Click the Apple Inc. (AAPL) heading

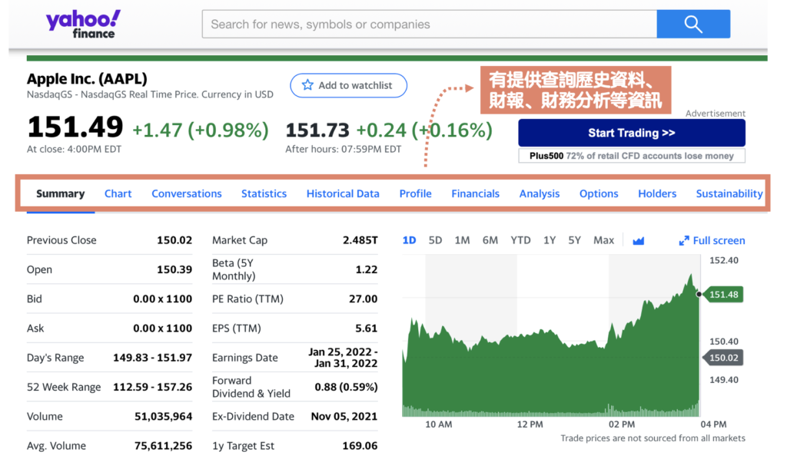pos(87,79)
